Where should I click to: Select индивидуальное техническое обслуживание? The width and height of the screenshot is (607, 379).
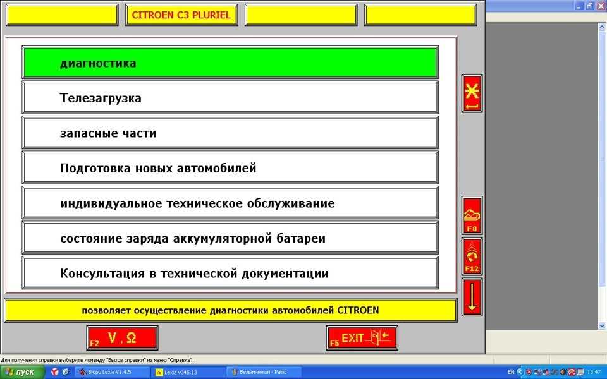[230, 203]
